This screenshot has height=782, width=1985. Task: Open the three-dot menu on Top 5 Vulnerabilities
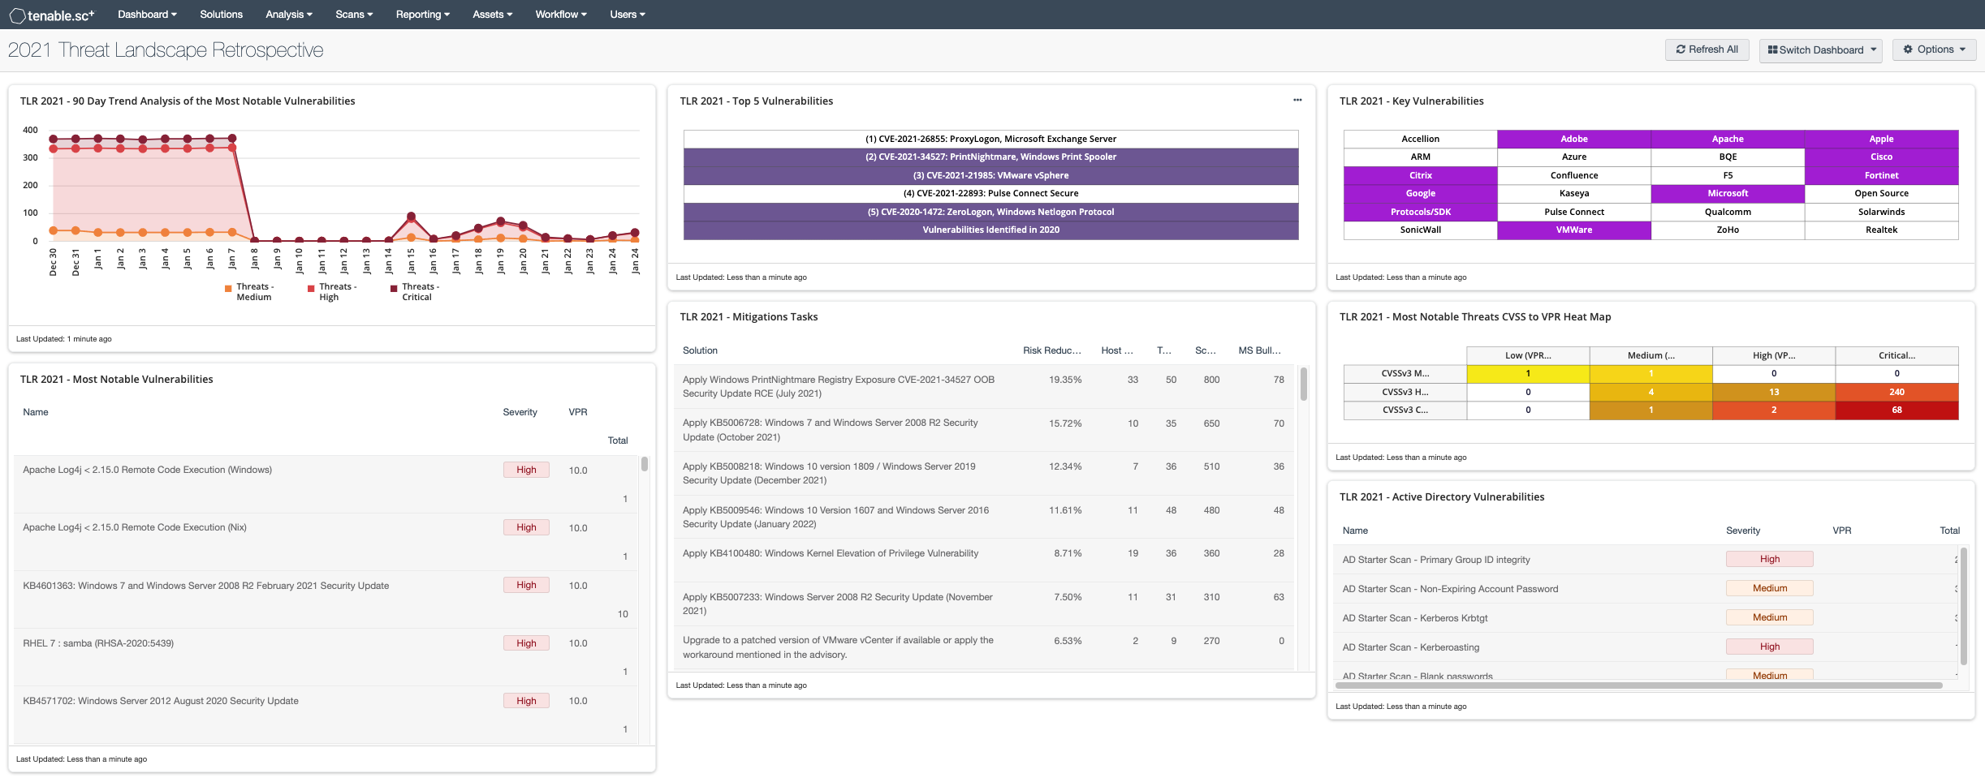(1297, 100)
